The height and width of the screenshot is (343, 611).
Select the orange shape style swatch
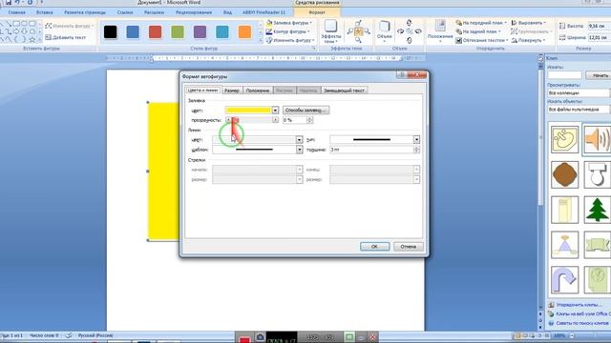pos(244,31)
